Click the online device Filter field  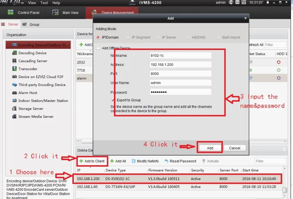coord(270,161)
